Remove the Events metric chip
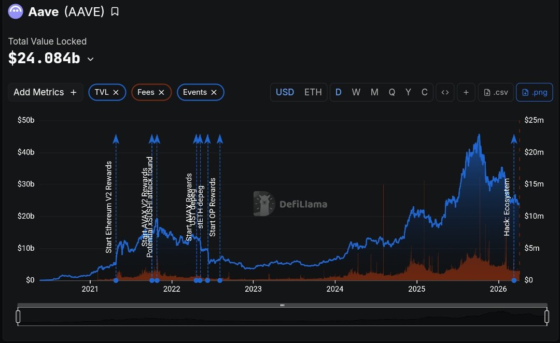 pyautogui.click(x=214, y=92)
